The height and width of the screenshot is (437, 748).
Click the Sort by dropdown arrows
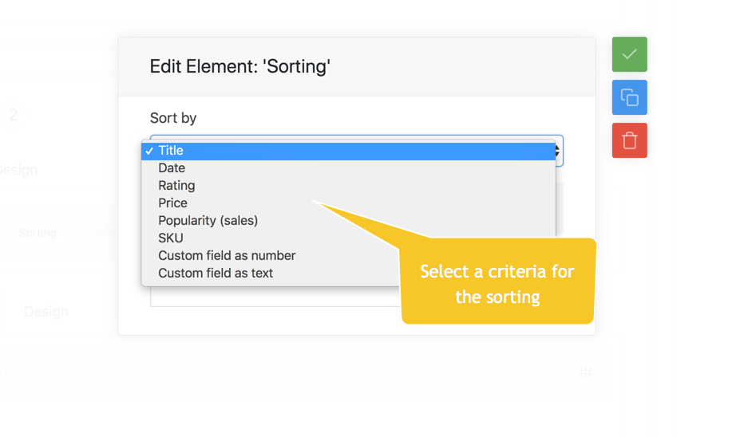[558, 151]
